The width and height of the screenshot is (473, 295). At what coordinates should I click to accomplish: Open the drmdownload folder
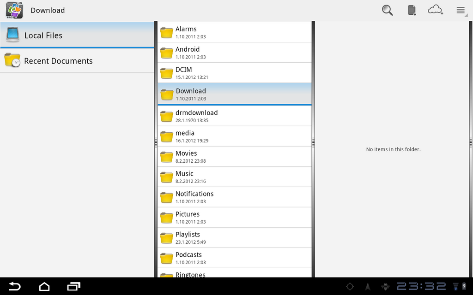235,116
